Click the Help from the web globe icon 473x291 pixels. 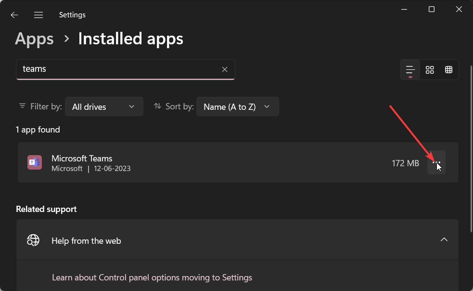click(x=33, y=240)
